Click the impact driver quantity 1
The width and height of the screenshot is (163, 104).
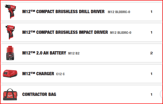point(151,32)
